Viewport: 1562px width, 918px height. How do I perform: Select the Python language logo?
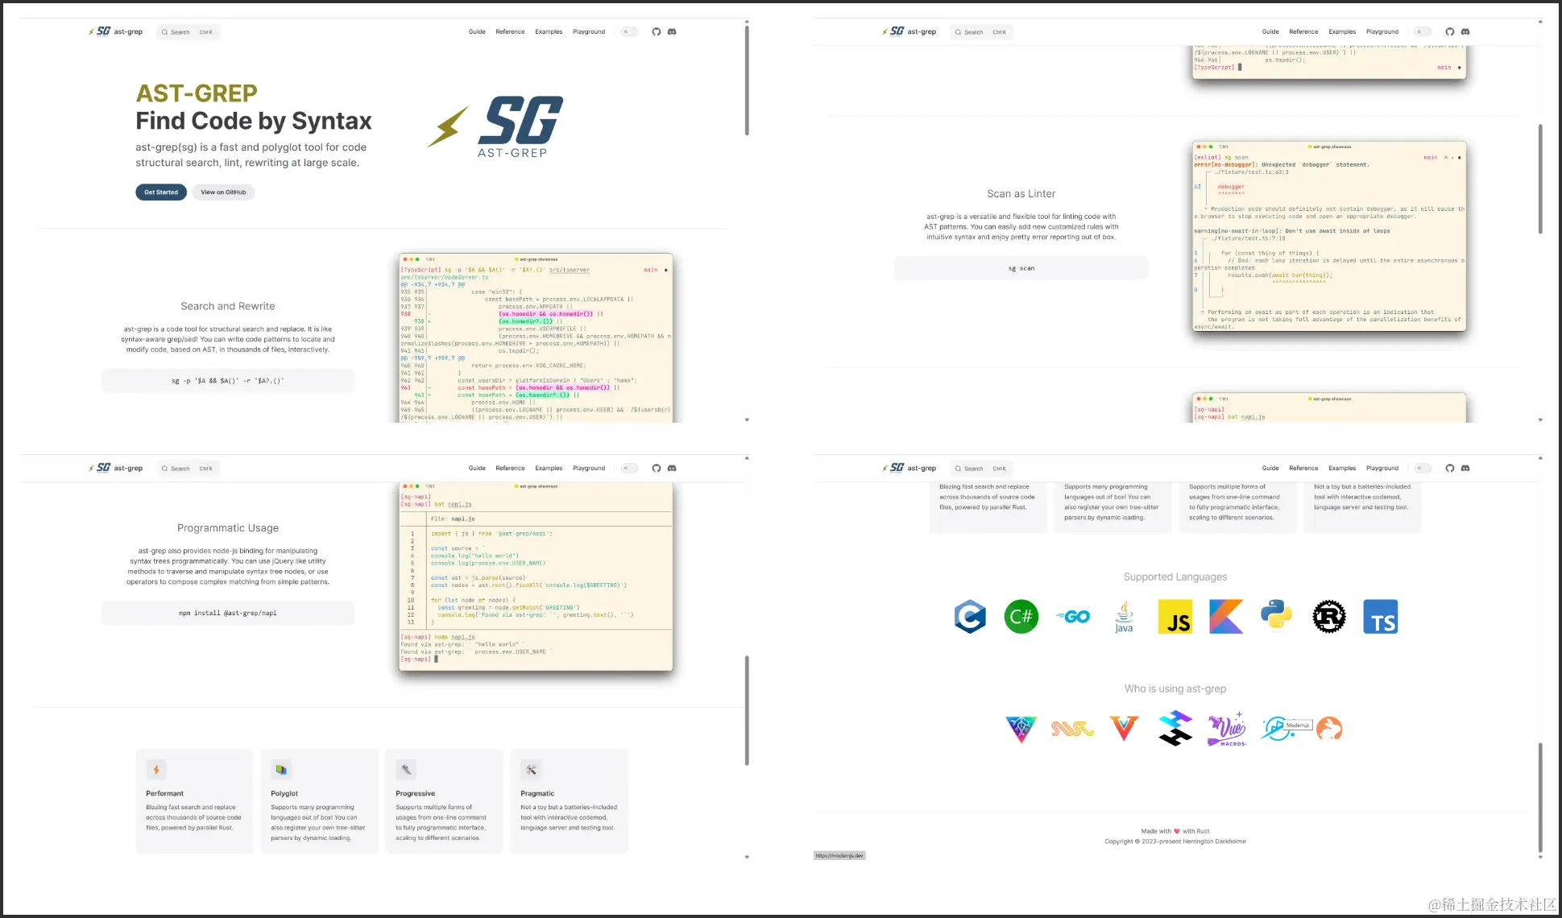[1277, 616]
